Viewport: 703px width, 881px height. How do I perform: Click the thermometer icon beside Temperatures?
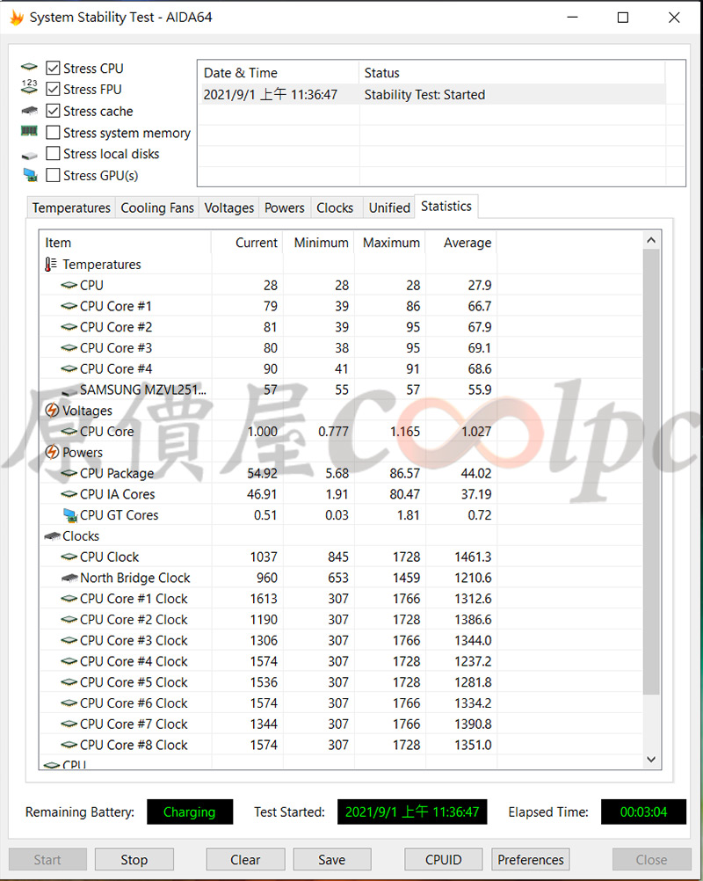tap(51, 264)
